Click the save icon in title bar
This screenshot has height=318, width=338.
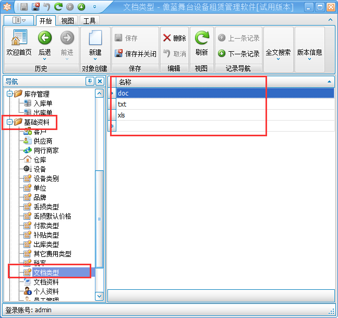[x=24, y=7]
